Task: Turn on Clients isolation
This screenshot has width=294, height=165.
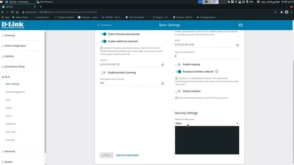Action: (178, 91)
